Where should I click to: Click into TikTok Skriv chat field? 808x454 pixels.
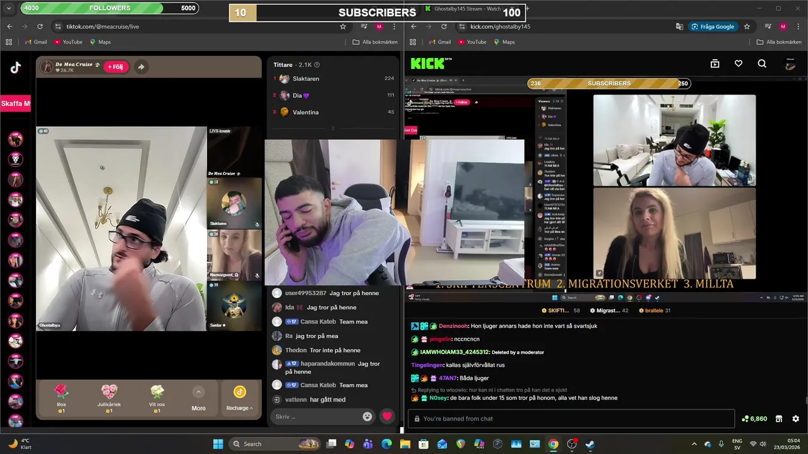point(317,416)
